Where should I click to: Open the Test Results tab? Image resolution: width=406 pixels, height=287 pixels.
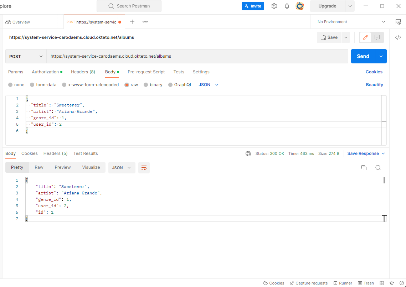point(86,153)
